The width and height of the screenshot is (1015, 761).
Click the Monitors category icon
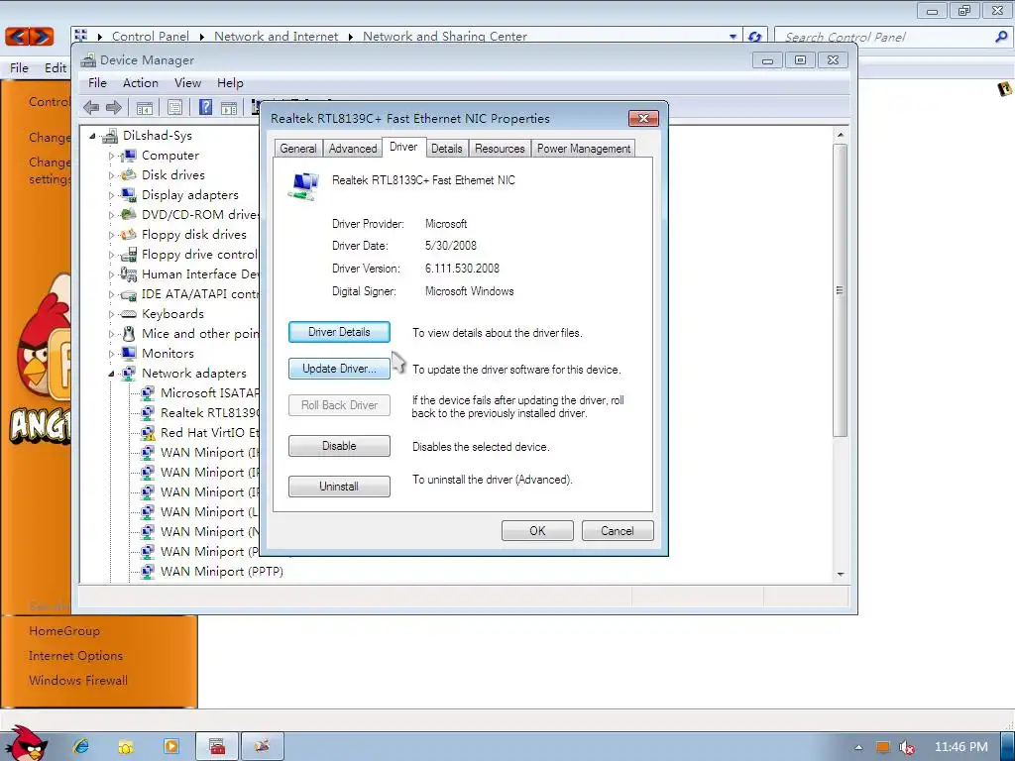coord(129,354)
